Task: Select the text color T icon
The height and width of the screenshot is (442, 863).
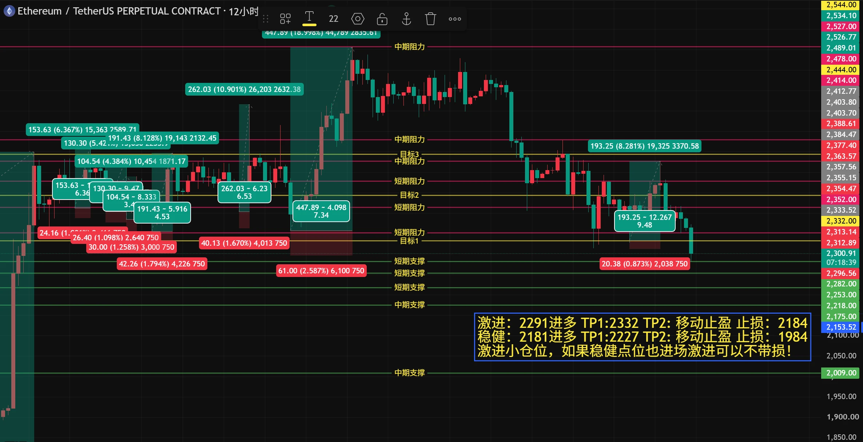Action: point(309,18)
